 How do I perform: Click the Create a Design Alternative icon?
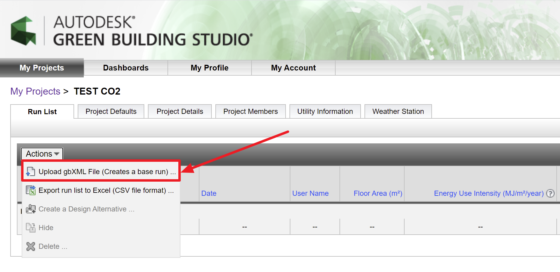[x=30, y=209]
